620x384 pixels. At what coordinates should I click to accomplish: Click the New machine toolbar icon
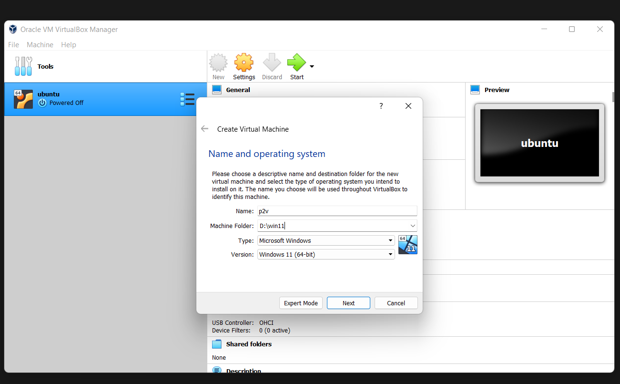(x=218, y=62)
